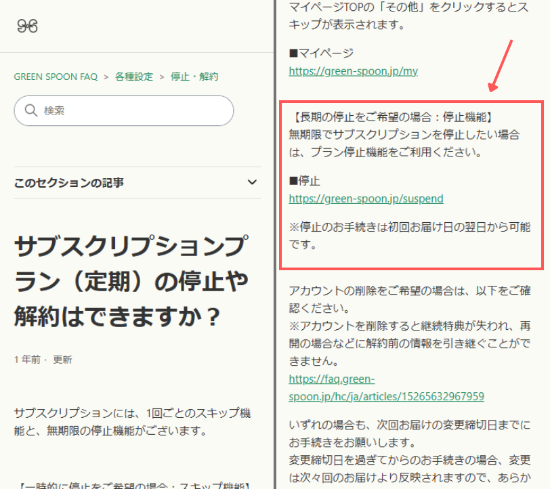Click heading 【長期の停止をご希望の場合：停止機能】
Viewport: 550px width, 489px height.
tap(391, 116)
